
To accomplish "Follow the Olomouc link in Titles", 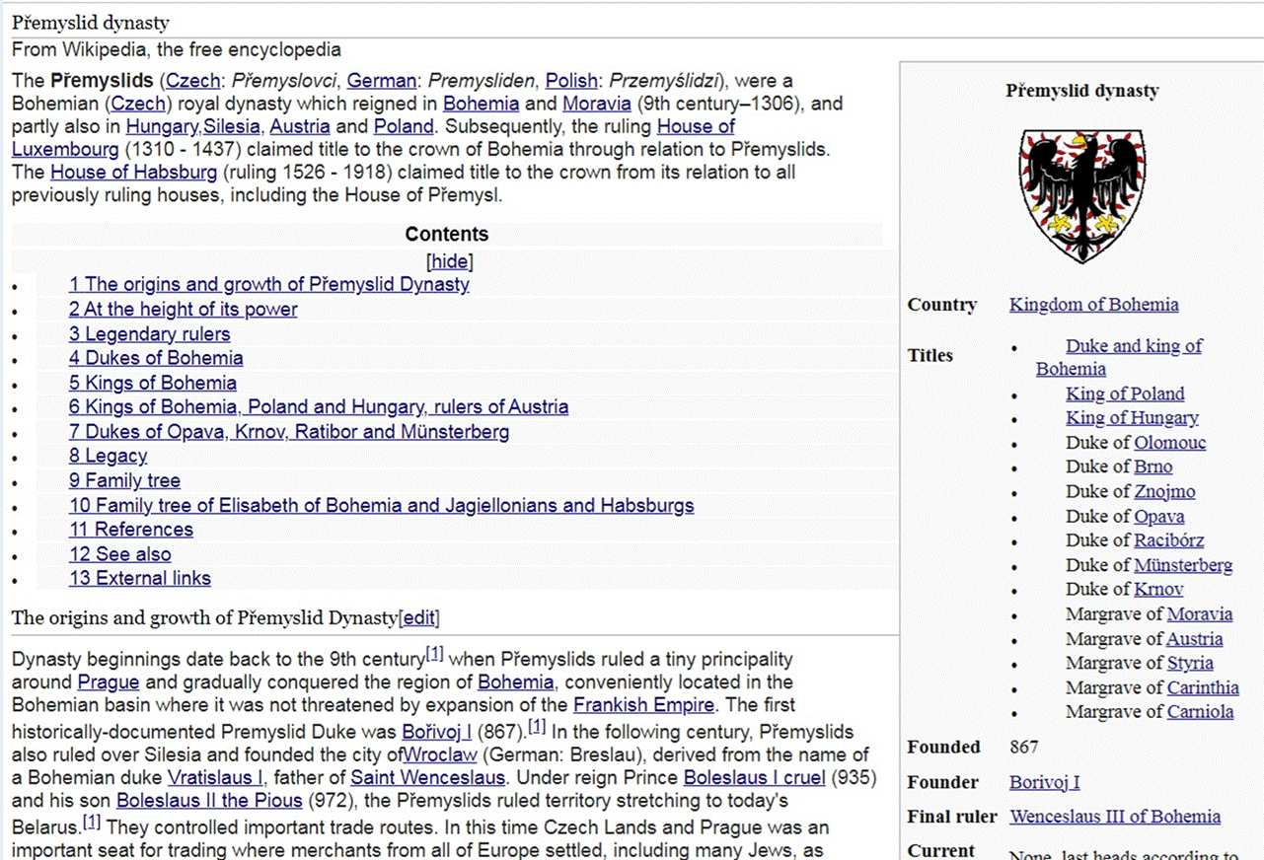I will coord(1170,442).
